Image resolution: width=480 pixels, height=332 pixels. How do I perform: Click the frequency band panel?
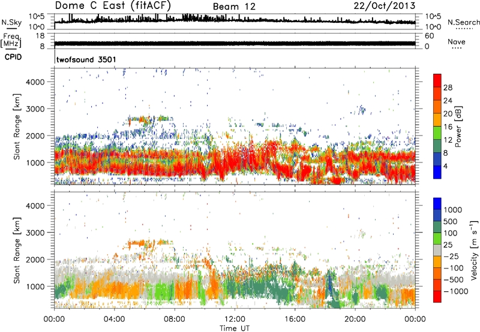coord(235,41)
